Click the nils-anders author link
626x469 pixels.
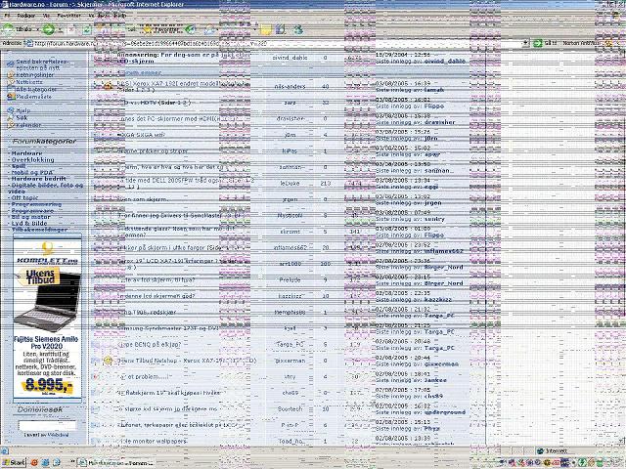tap(290, 87)
